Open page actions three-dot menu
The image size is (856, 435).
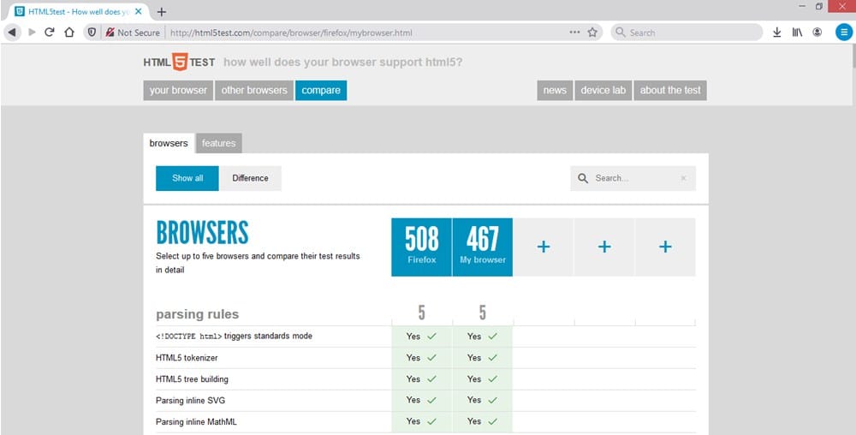click(575, 33)
